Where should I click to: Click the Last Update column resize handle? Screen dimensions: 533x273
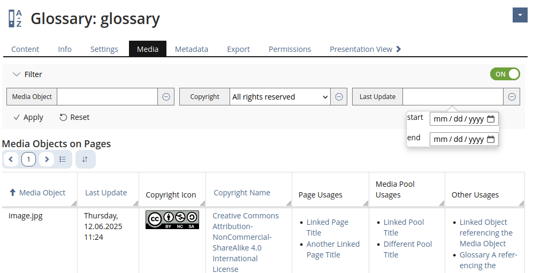tap(135, 203)
